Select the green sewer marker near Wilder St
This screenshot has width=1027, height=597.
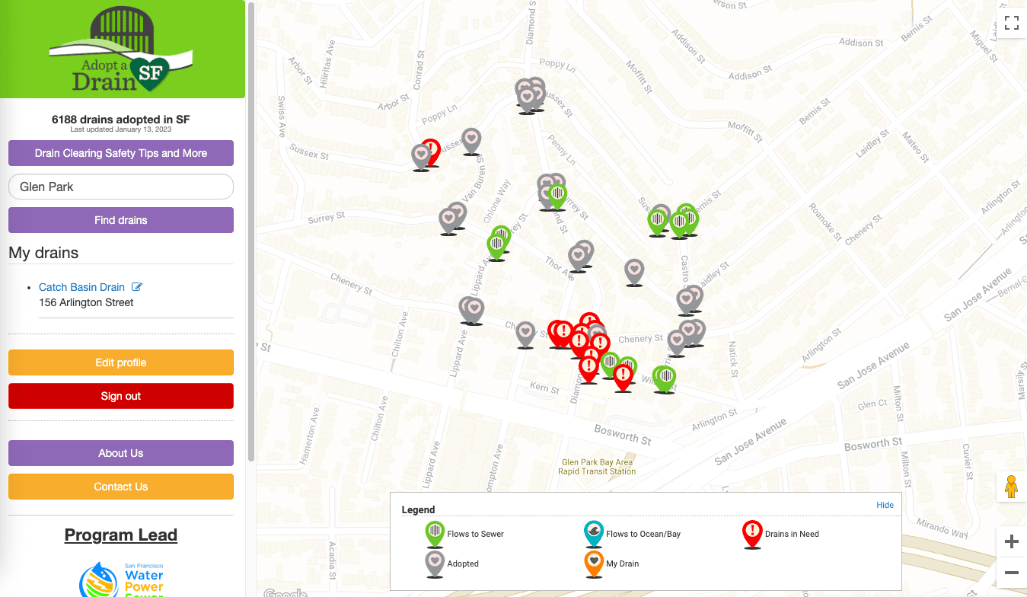(666, 378)
